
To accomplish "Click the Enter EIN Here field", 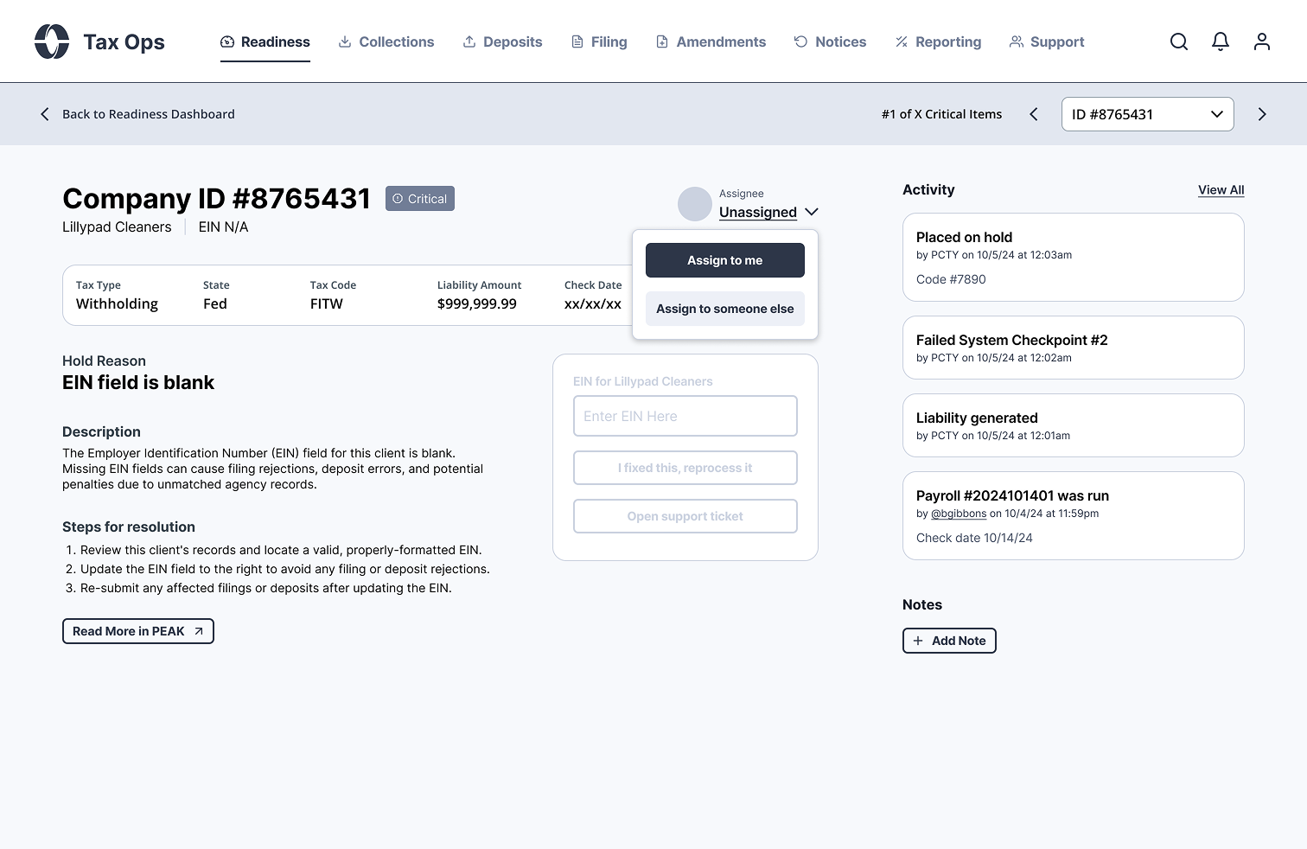I will (685, 416).
